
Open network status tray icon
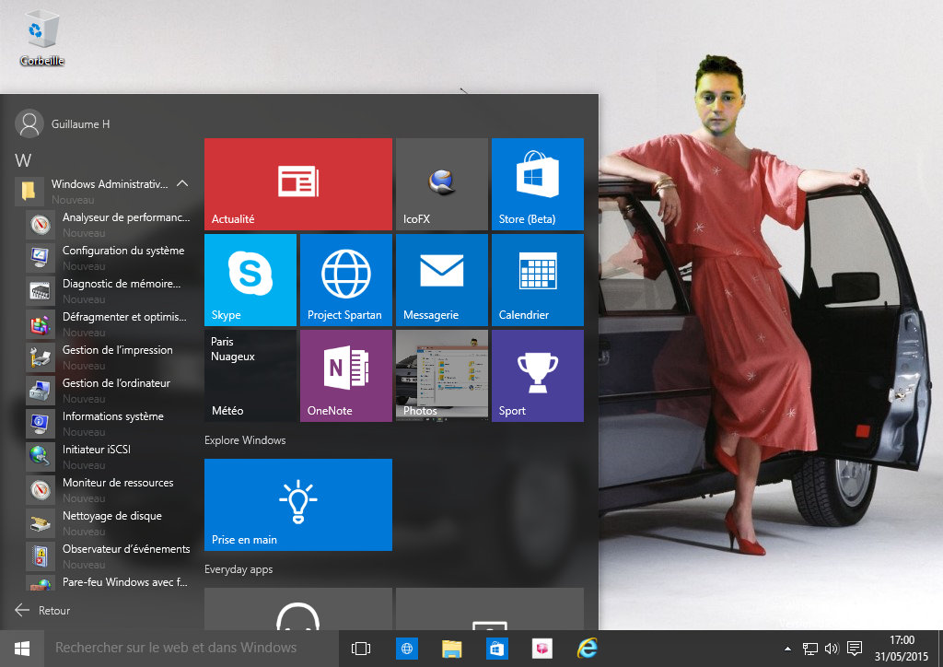point(810,649)
